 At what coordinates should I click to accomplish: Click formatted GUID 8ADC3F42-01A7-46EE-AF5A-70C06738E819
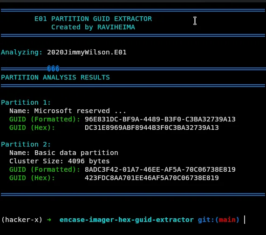click(160, 169)
